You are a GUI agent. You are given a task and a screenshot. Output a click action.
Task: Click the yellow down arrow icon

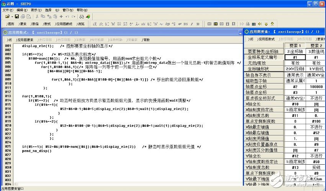click(272, 24)
